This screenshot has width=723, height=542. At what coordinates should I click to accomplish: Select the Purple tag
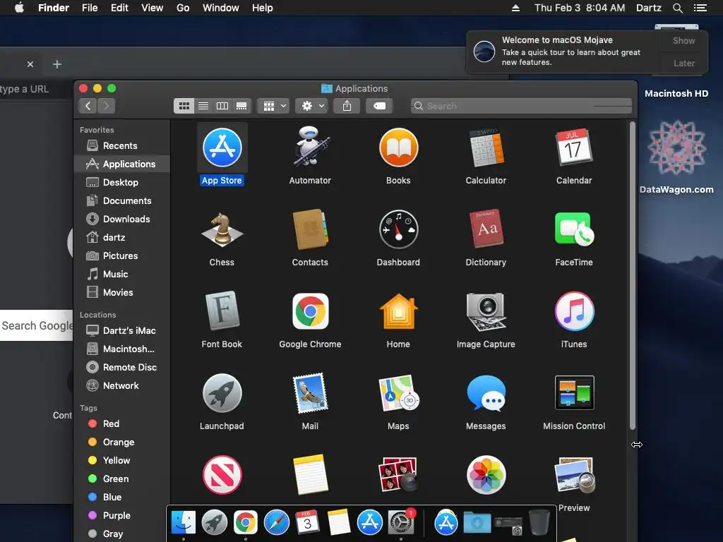(121, 515)
